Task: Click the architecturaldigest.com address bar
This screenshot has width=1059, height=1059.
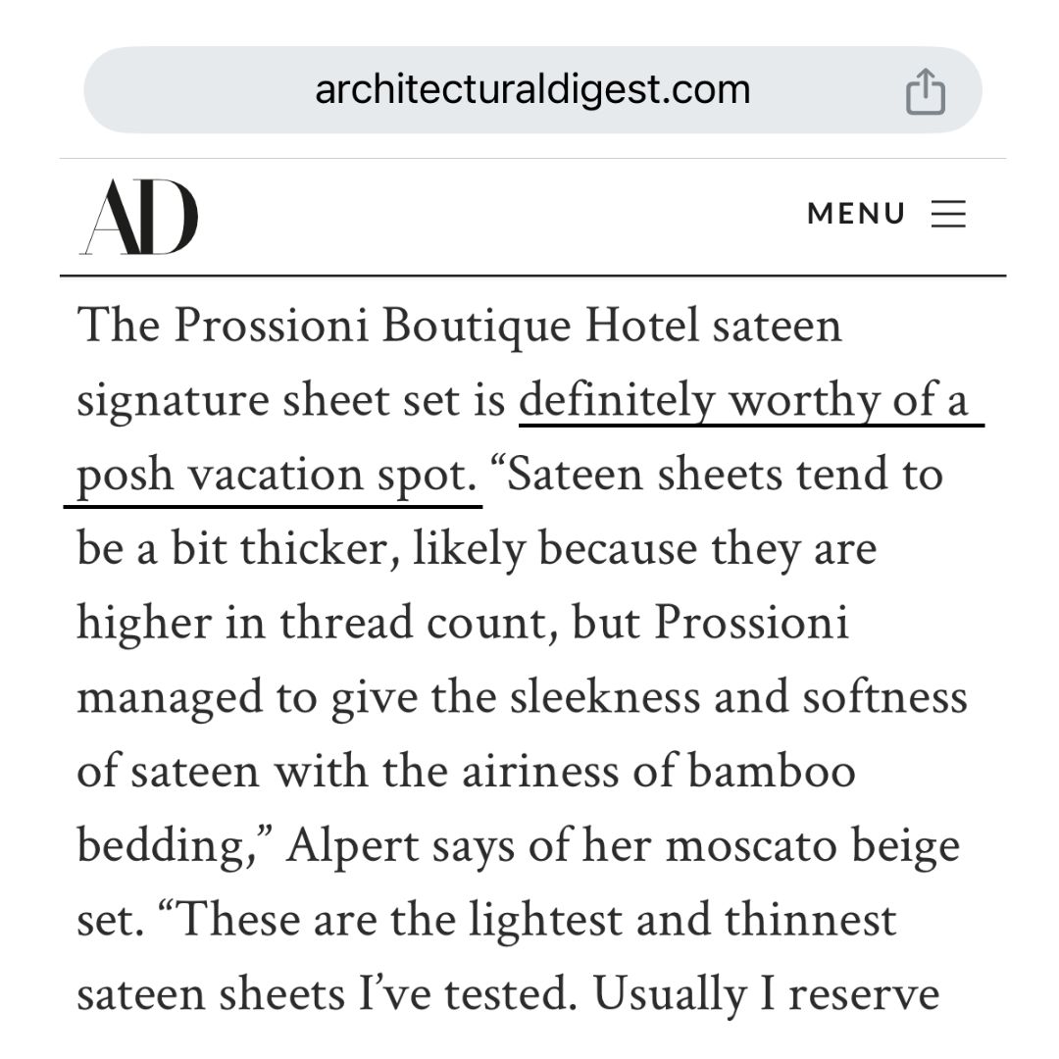Action: click(x=532, y=90)
